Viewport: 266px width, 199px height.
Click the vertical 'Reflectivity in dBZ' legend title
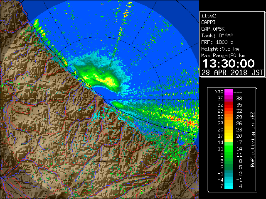(253, 139)
